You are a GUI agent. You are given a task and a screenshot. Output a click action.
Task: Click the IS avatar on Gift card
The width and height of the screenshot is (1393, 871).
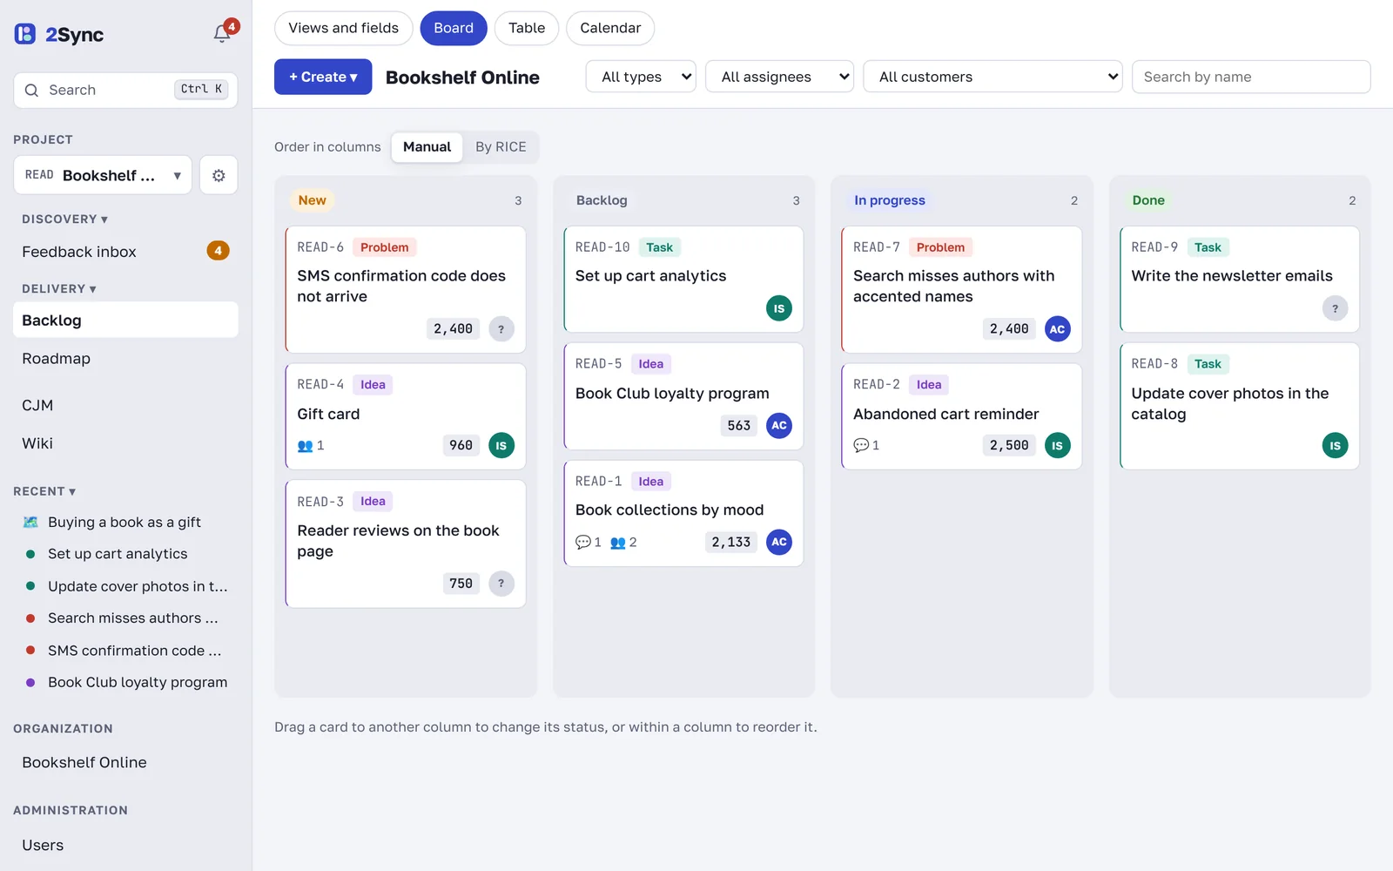point(501,445)
